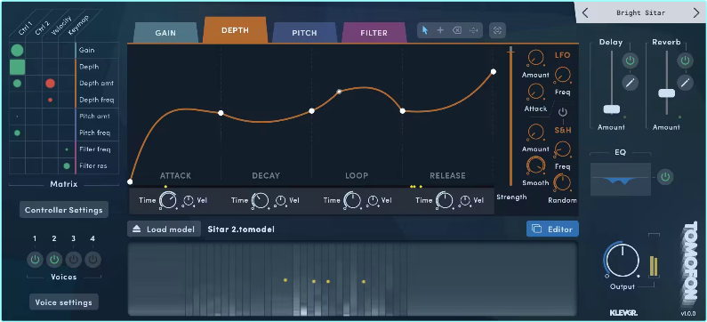Go to next preset with right arrow

point(696,12)
